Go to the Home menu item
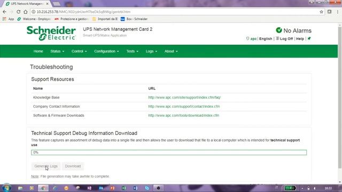Viewport: 342px width, 192px height. 38,51
